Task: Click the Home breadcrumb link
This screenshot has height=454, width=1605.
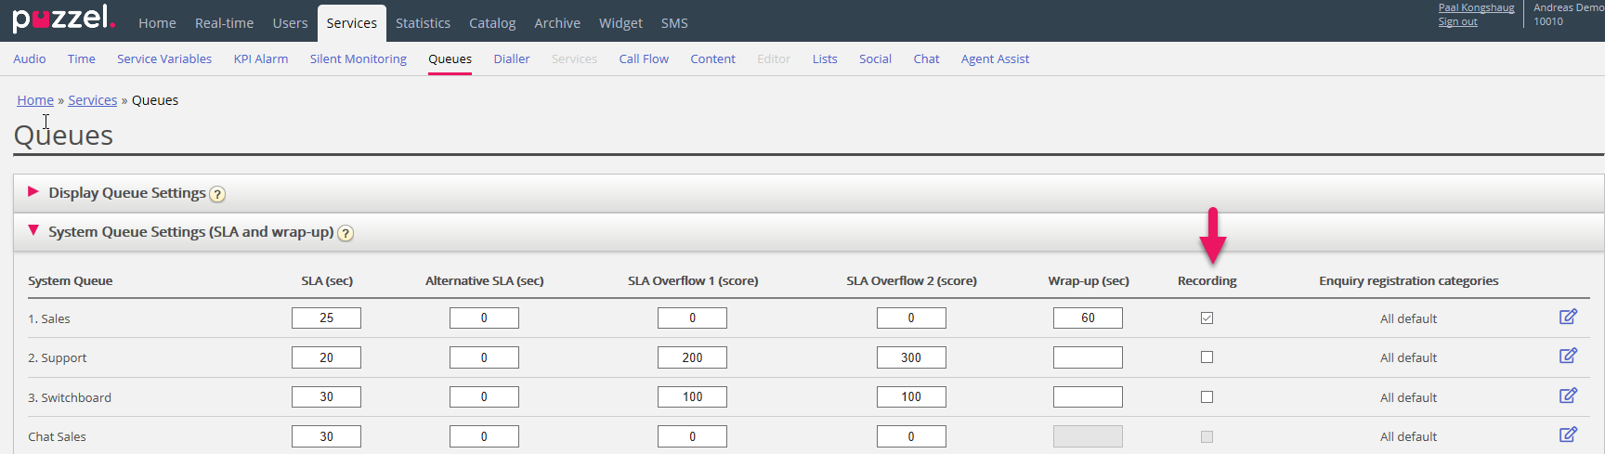Action: click(35, 100)
